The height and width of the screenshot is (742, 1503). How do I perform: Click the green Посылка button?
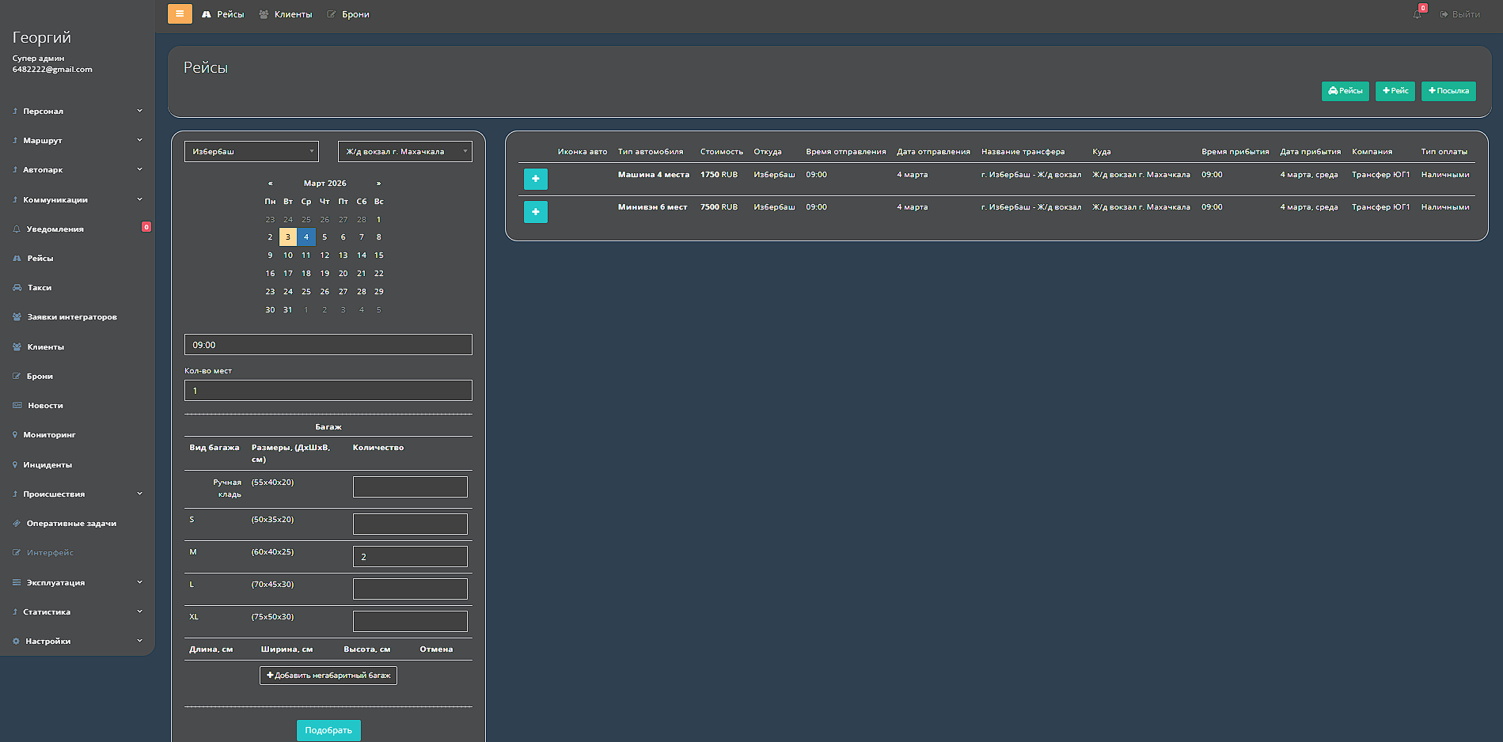point(1448,91)
